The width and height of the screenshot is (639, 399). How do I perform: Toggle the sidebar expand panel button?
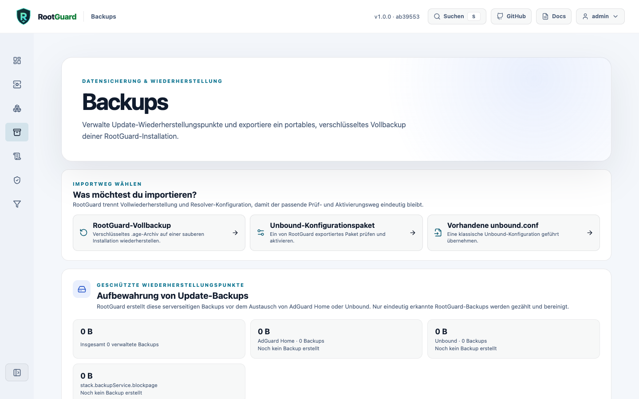coord(17,372)
